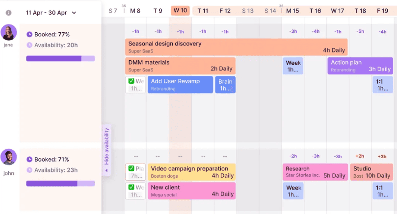The image size is (397, 214).
Task: Open the Video campaign preparation booking
Action: pyautogui.click(x=191, y=172)
